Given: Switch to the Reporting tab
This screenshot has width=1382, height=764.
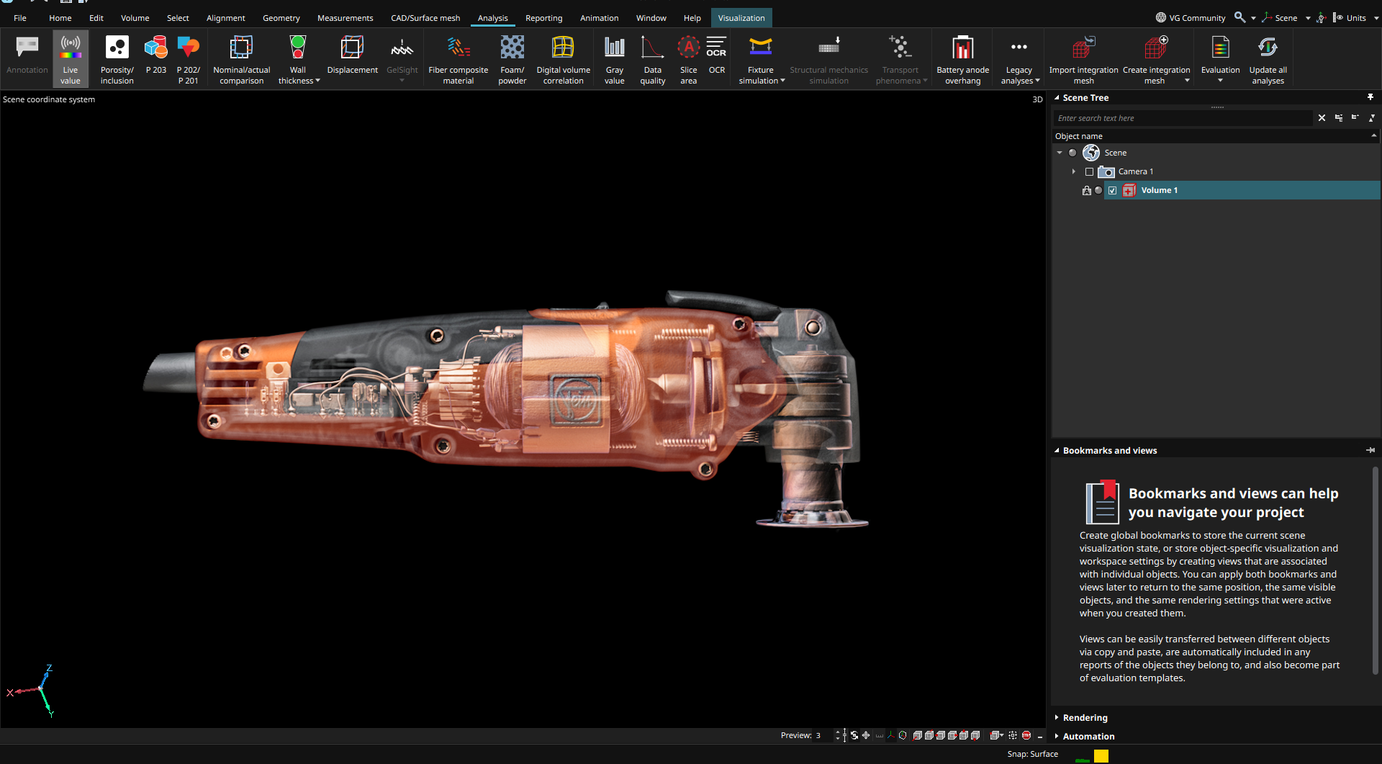Looking at the screenshot, I should 544,18.
